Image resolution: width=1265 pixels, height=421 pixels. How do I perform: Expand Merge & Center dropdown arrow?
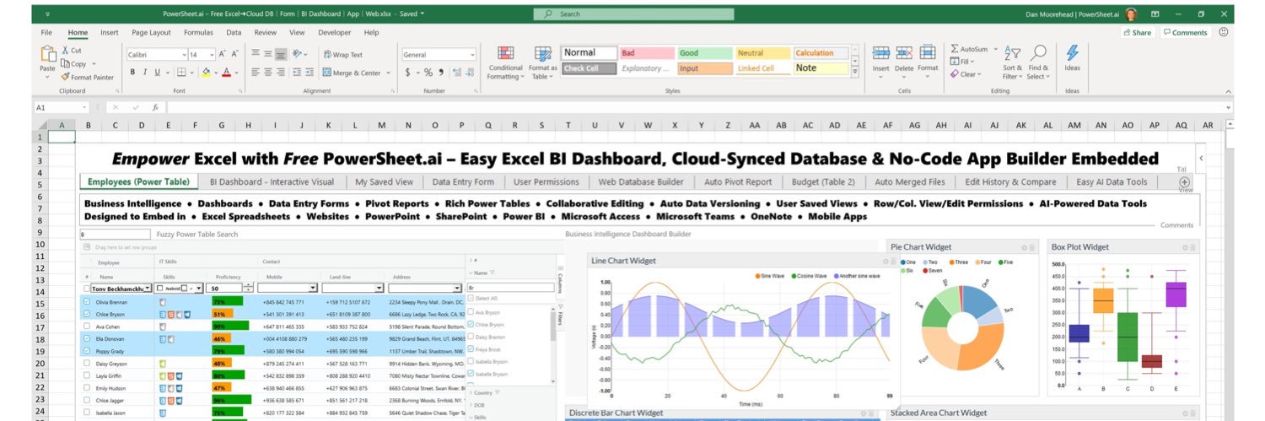pyautogui.click(x=389, y=73)
